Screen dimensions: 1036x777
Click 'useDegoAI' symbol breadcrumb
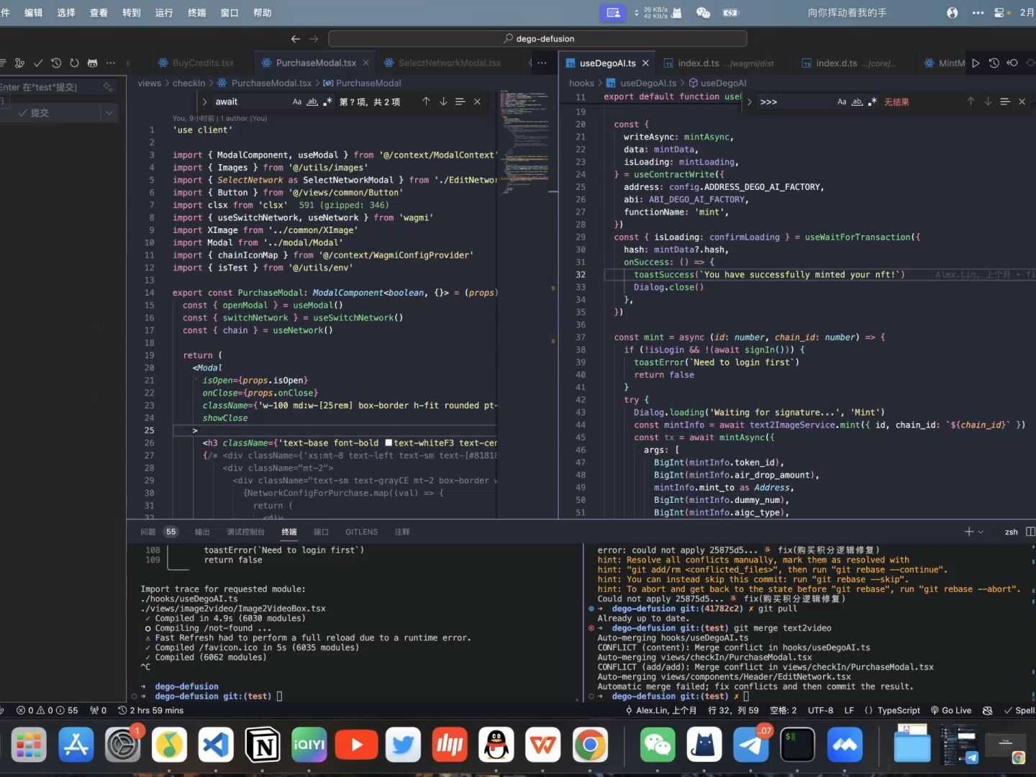717,83
